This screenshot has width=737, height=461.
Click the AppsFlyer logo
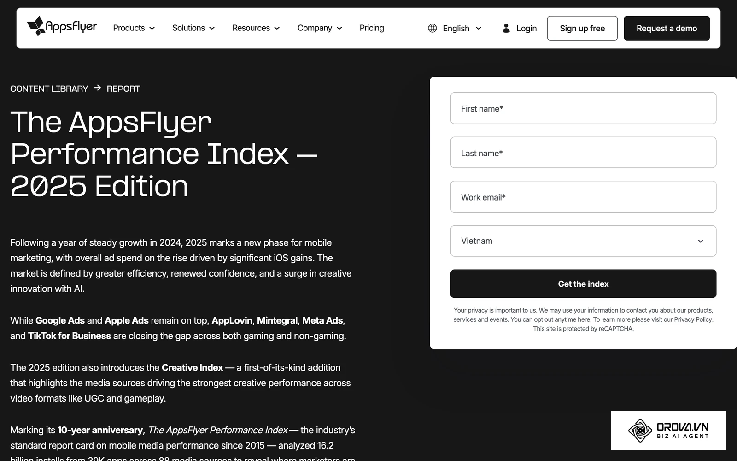click(x=62, y=26)
